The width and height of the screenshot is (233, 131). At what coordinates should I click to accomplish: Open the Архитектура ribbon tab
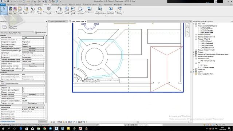click(x=11, y=5)
